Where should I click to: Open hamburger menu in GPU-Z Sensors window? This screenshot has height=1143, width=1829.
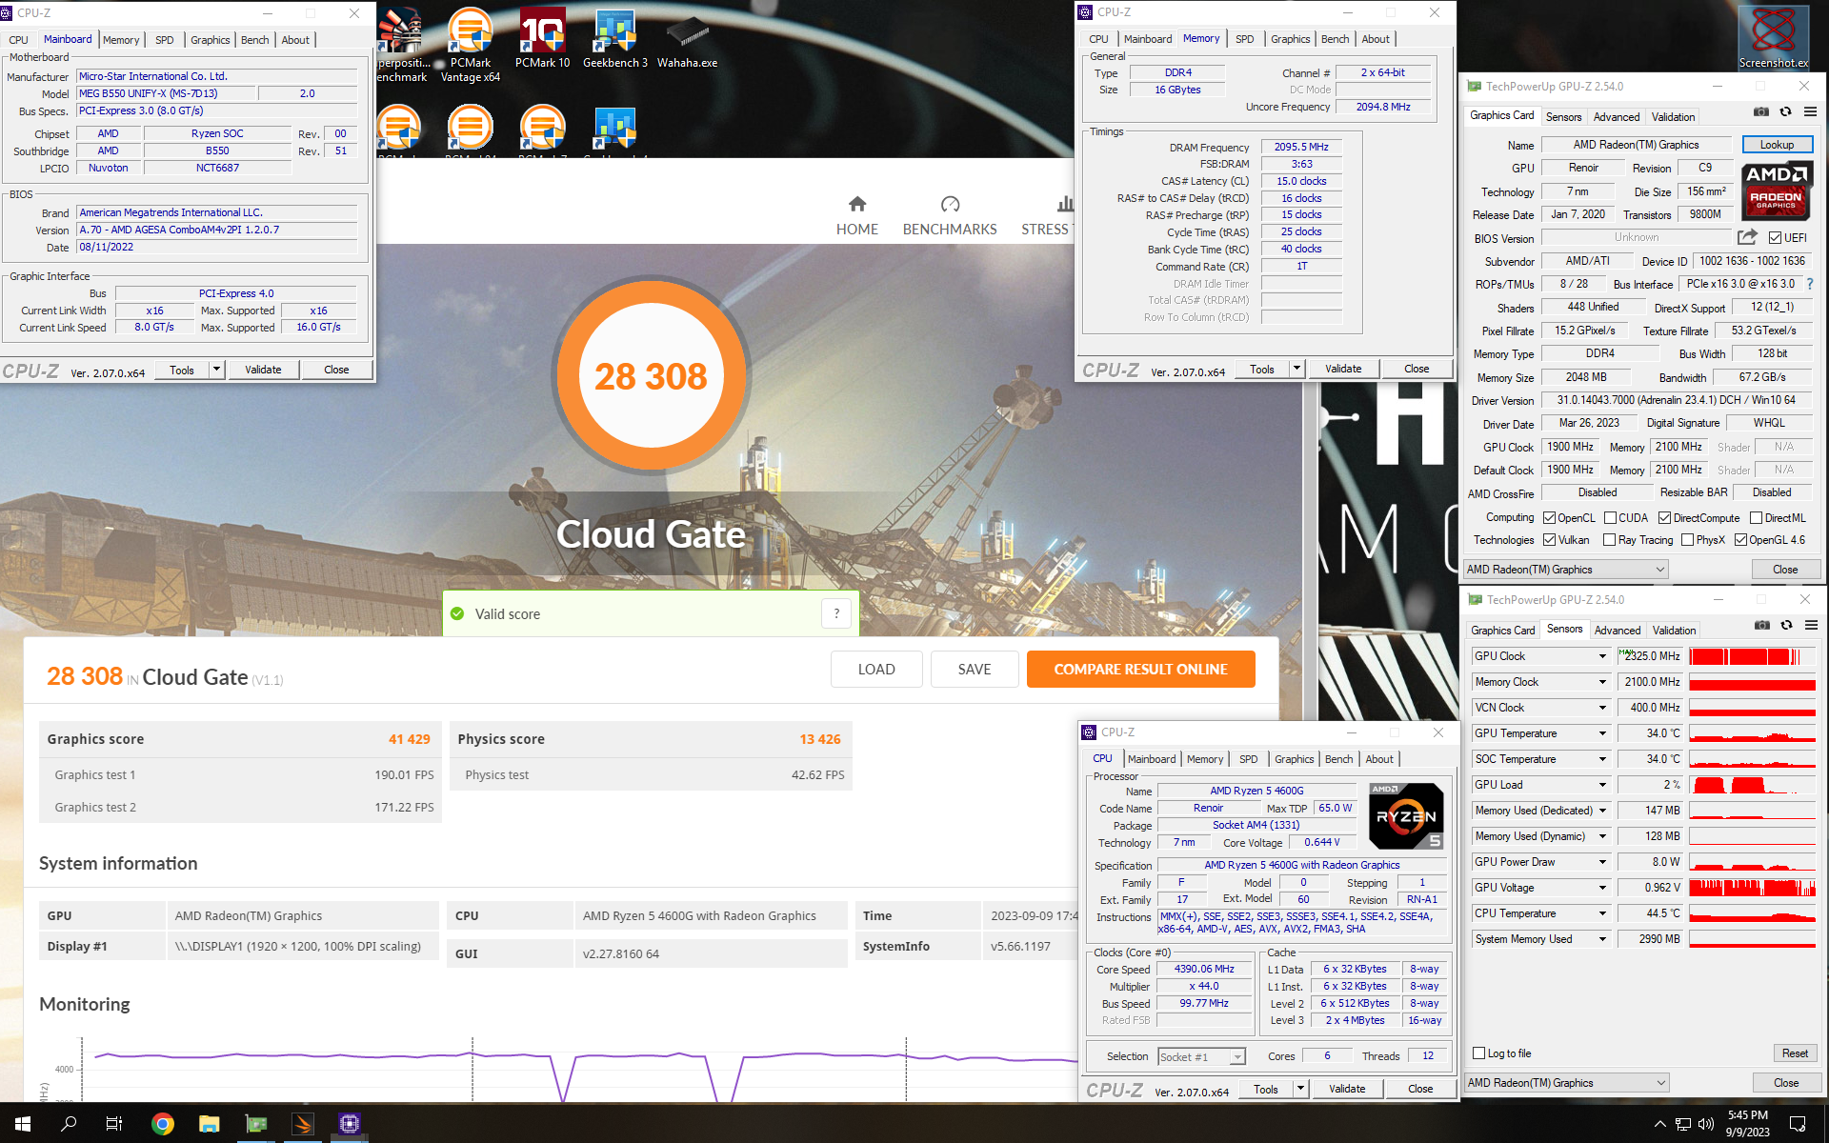pos(1812,626)
